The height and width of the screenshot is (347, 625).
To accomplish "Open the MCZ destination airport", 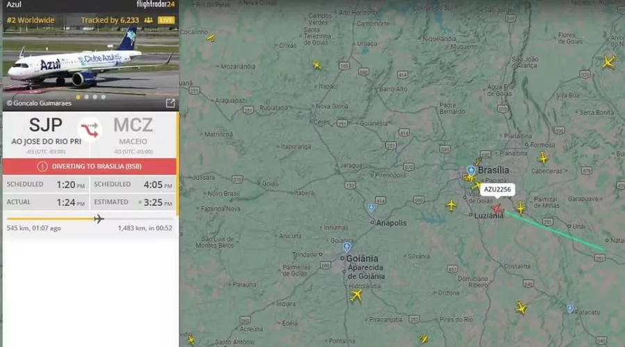I will tap(133, 125).
